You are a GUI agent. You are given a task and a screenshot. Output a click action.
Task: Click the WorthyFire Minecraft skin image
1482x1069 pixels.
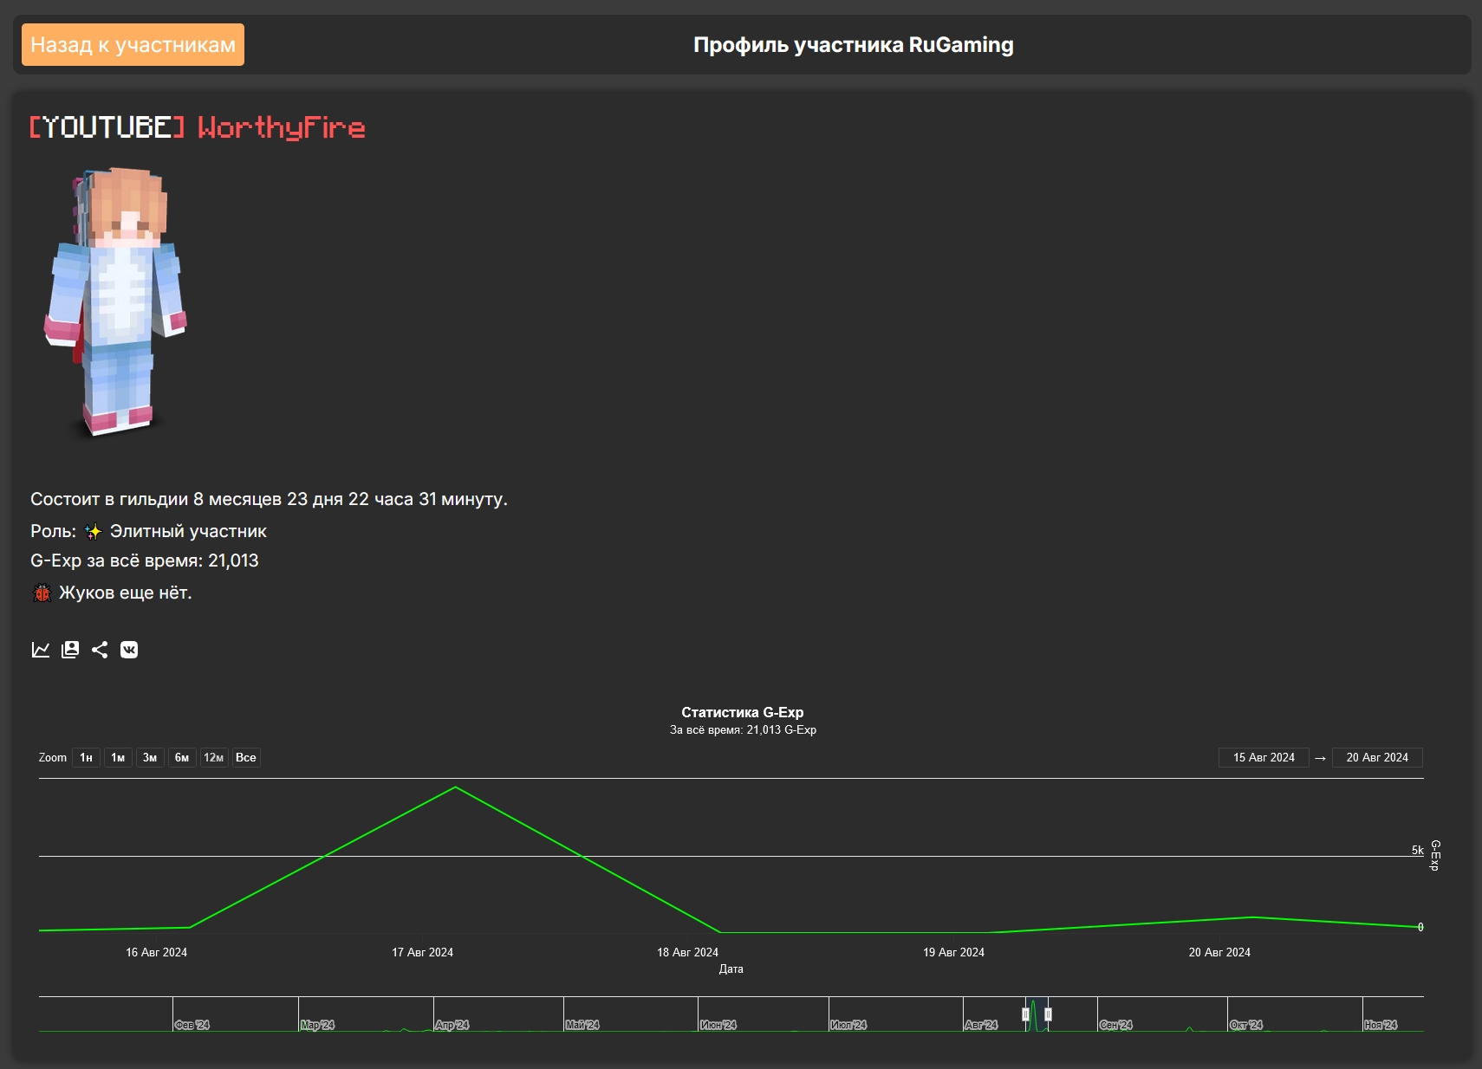pos(116,301)
